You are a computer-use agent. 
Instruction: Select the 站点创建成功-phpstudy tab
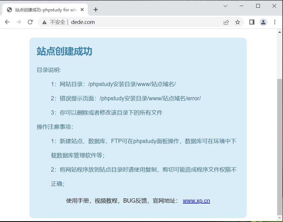coord(45,10)
